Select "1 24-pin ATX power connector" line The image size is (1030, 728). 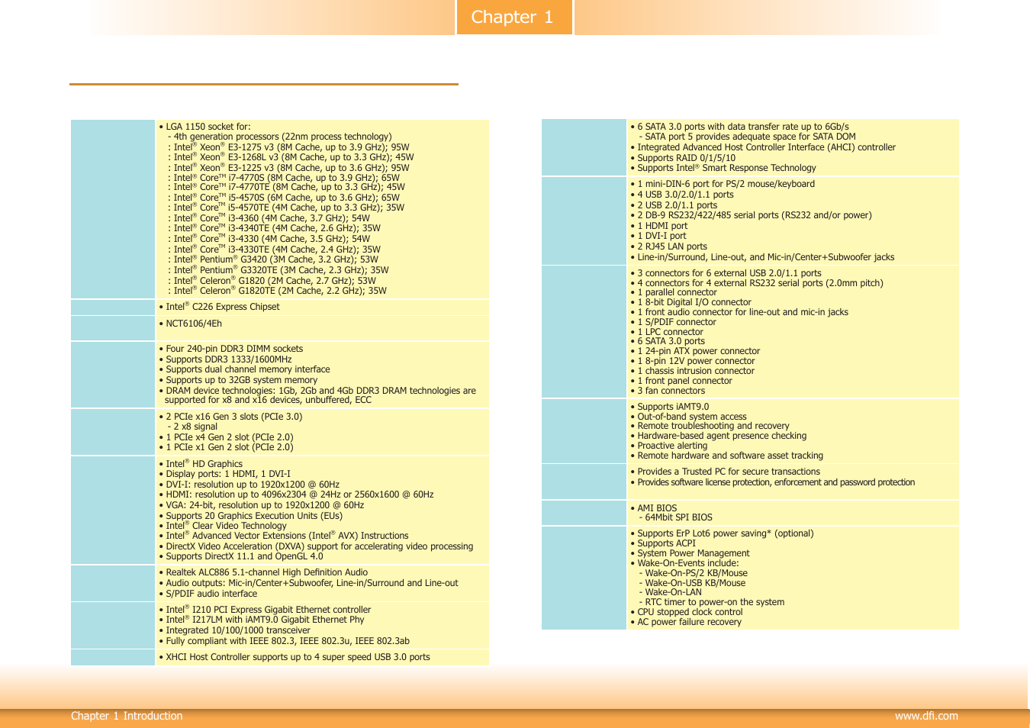click(695, 351)
